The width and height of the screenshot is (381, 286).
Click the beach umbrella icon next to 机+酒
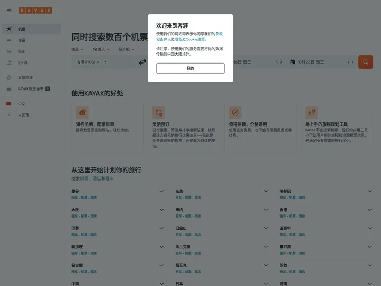pyautogui.click(x=9, y=62)
